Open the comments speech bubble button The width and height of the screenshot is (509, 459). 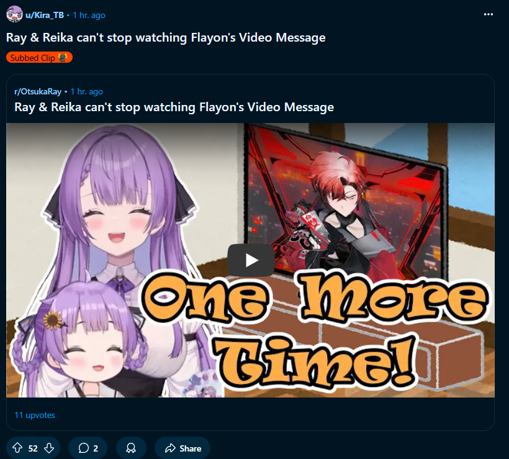pyautogui.click(x=88, y=448)
